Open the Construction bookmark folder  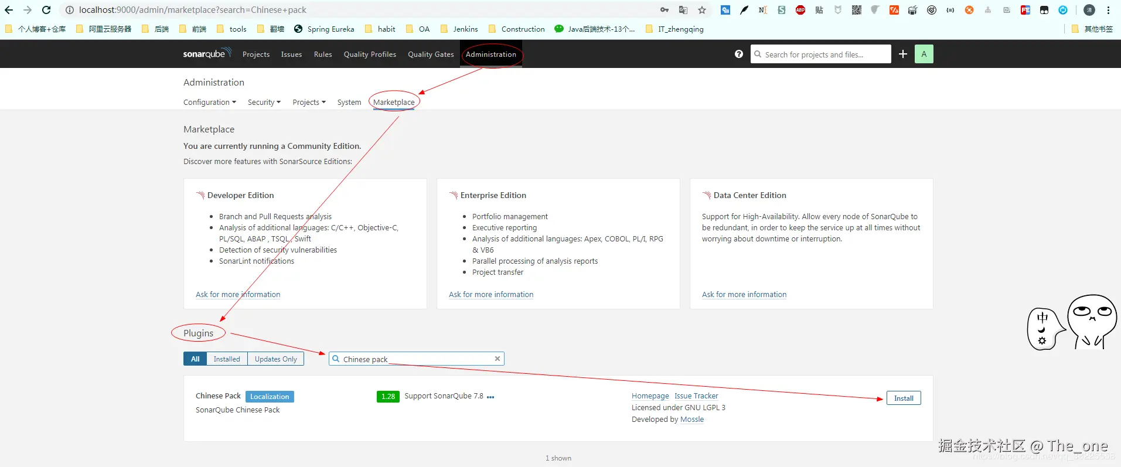pyautogui.click(x=516, y=29)
